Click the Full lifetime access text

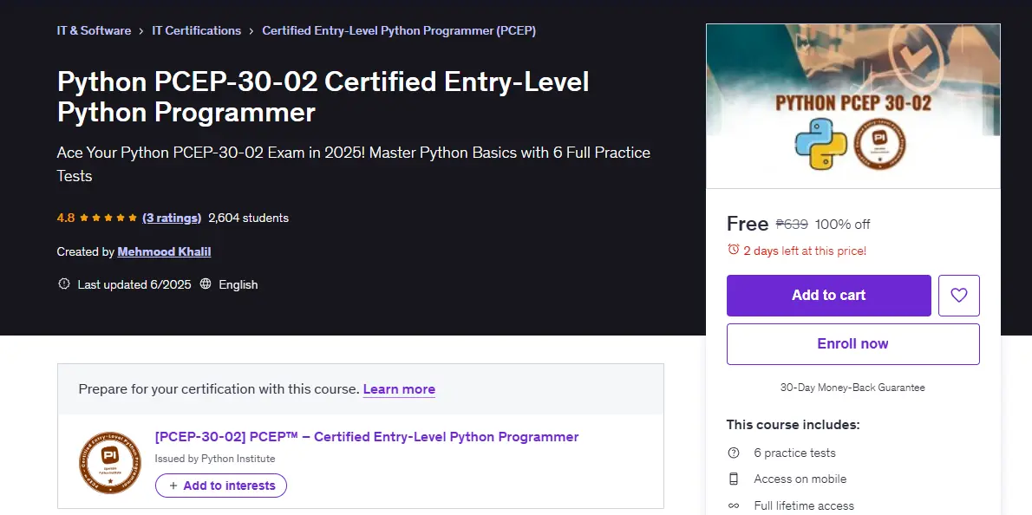[804, 505]
